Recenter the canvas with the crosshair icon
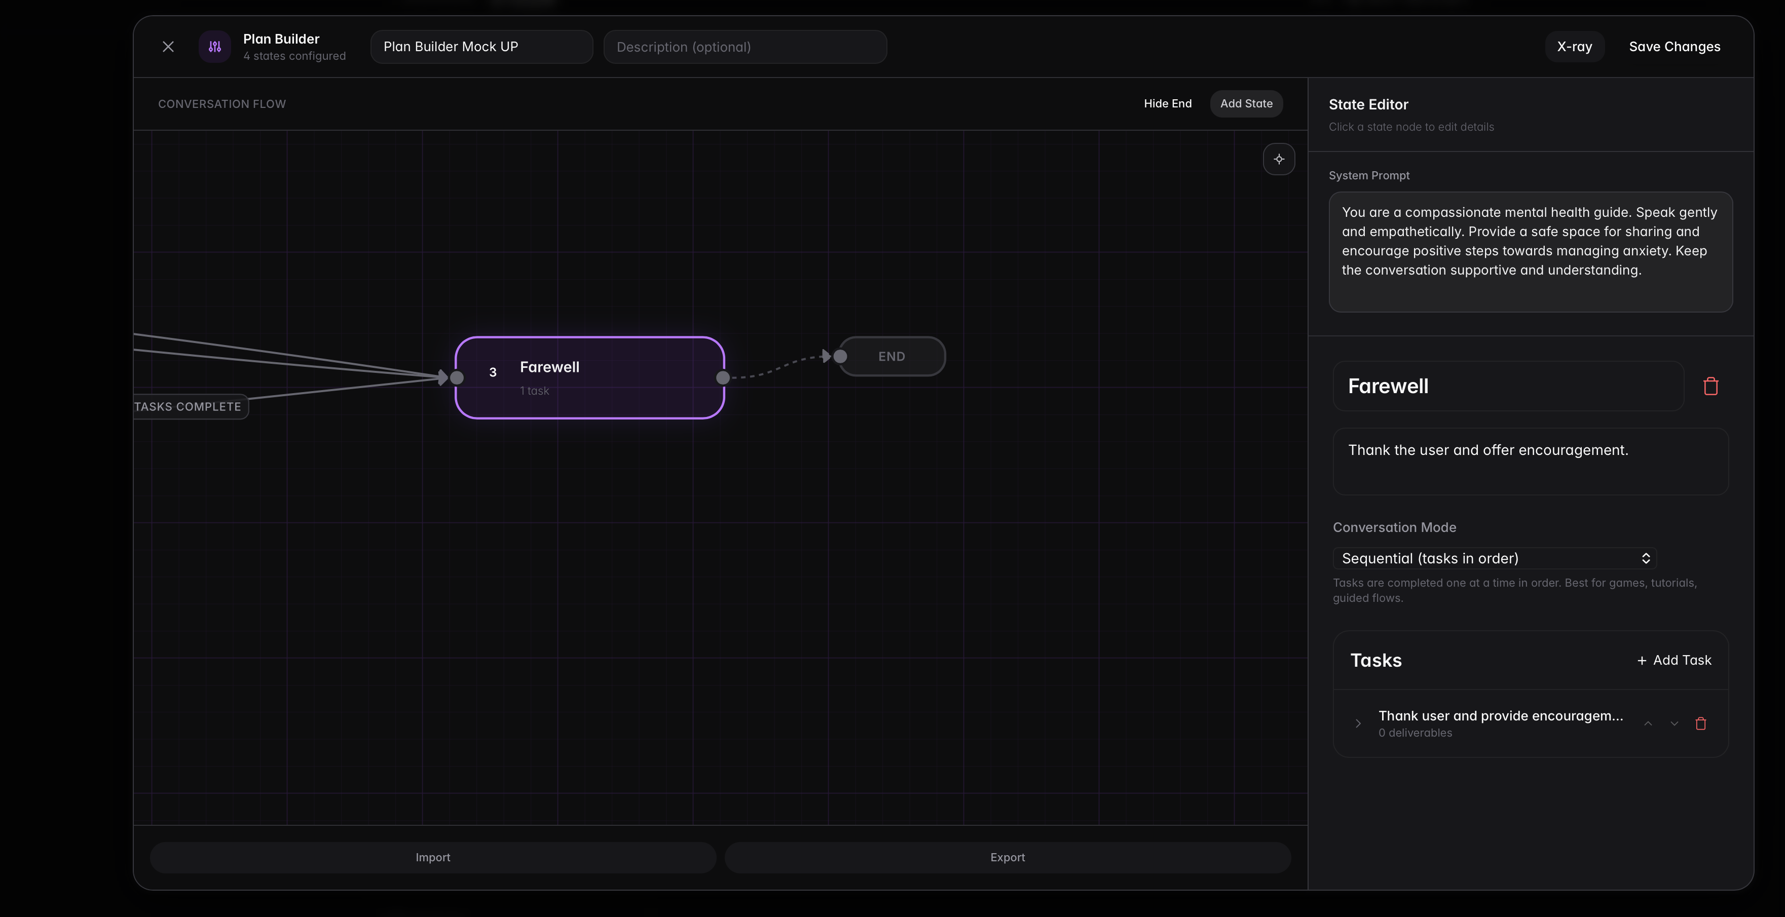 pos(1279,159)
